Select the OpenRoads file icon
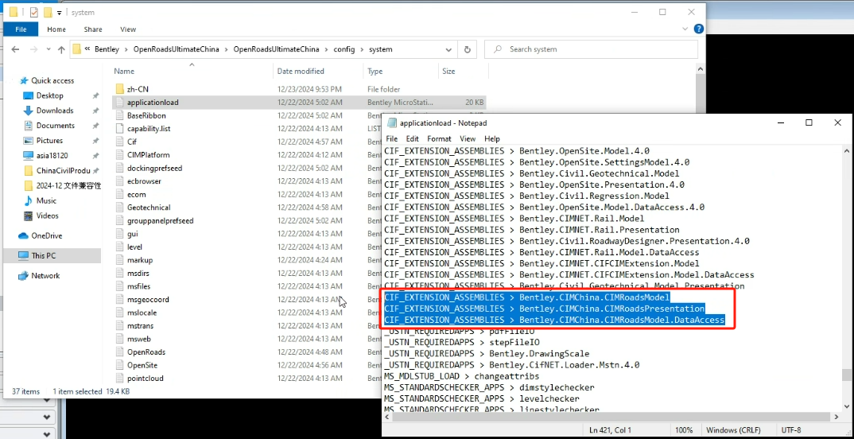The image size is (854, 439). 120,352
